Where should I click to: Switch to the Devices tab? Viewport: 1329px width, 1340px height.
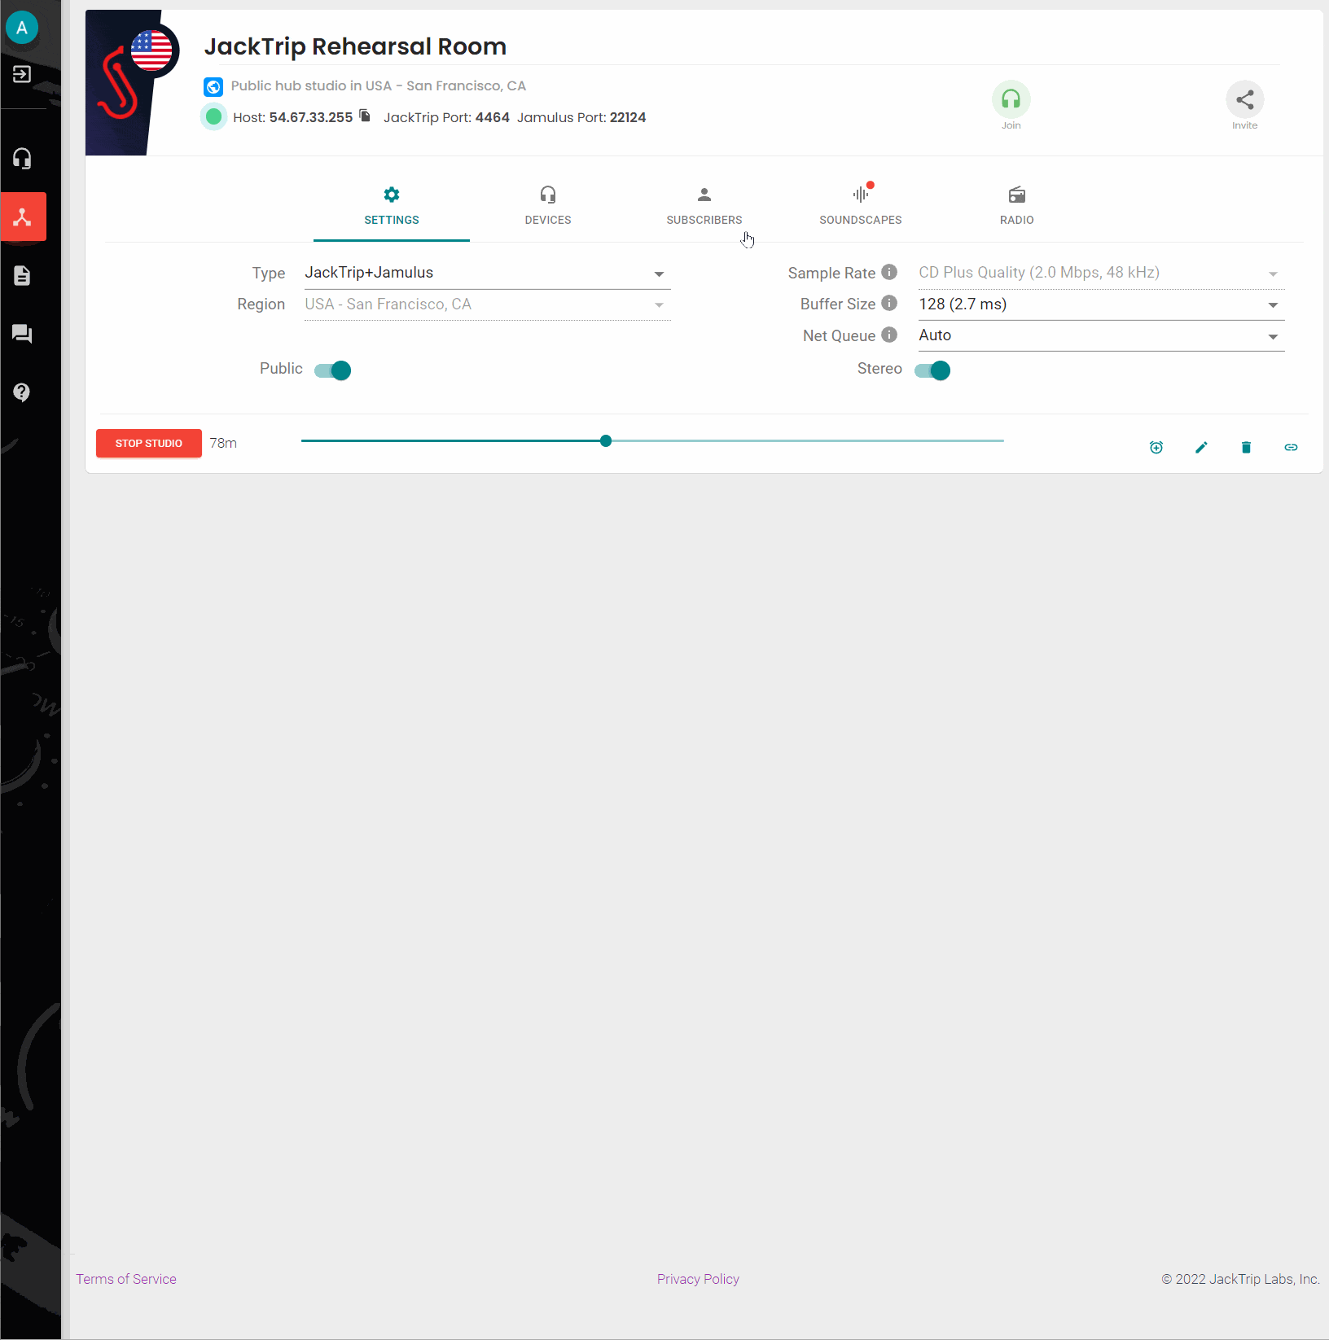548,207
